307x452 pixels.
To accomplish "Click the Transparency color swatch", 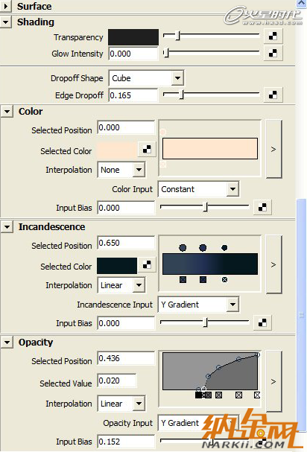I will click(x=133, y=37).
